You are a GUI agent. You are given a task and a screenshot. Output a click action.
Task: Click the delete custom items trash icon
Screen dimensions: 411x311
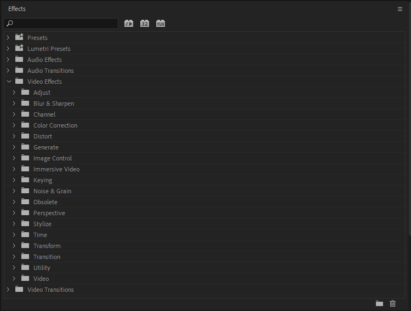click(x=392, y=303)
